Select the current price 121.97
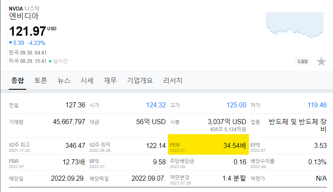333x192 pixels. pyautogui.click(x=28, y=31)
